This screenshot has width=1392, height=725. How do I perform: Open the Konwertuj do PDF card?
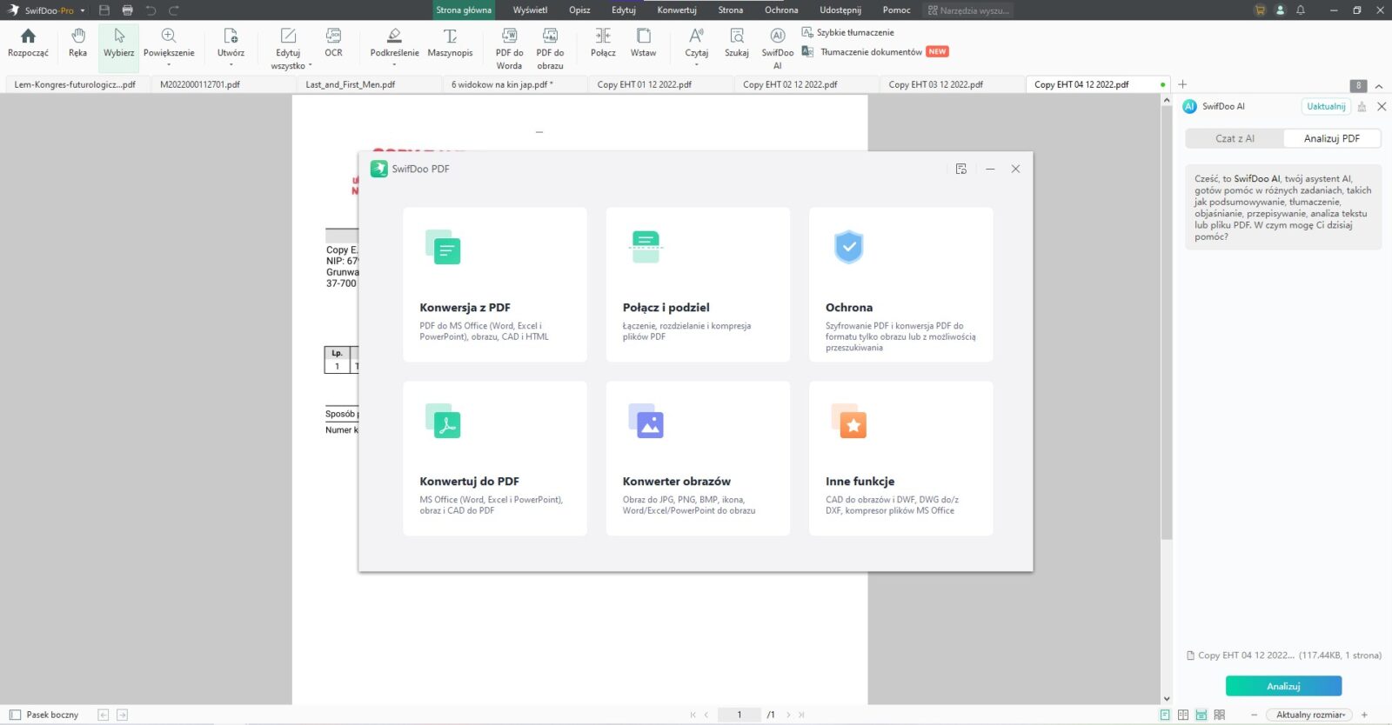click(495, 458)
